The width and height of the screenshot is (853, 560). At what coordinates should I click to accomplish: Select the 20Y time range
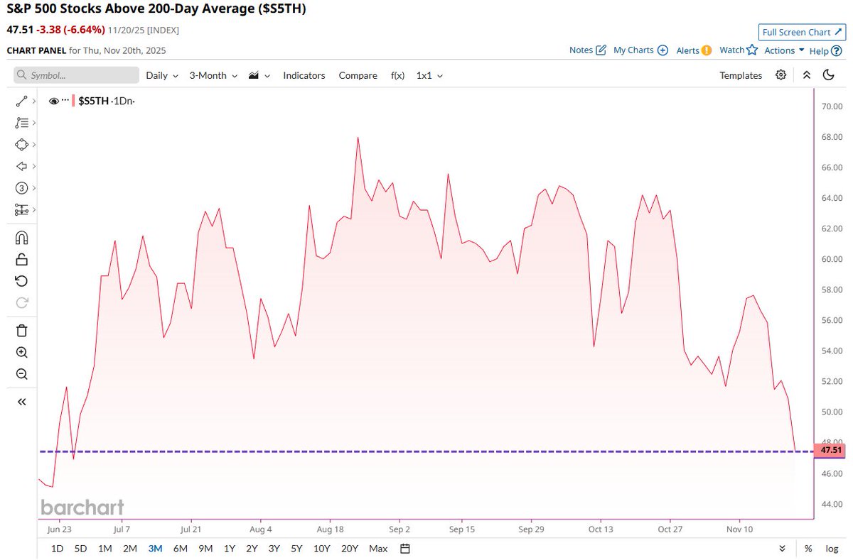pyautogui.click(x=350, y=548)
